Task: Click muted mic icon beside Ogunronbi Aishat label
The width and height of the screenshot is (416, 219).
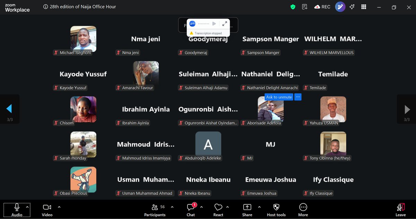Action: pyautogui.click(x=181, y=123)
